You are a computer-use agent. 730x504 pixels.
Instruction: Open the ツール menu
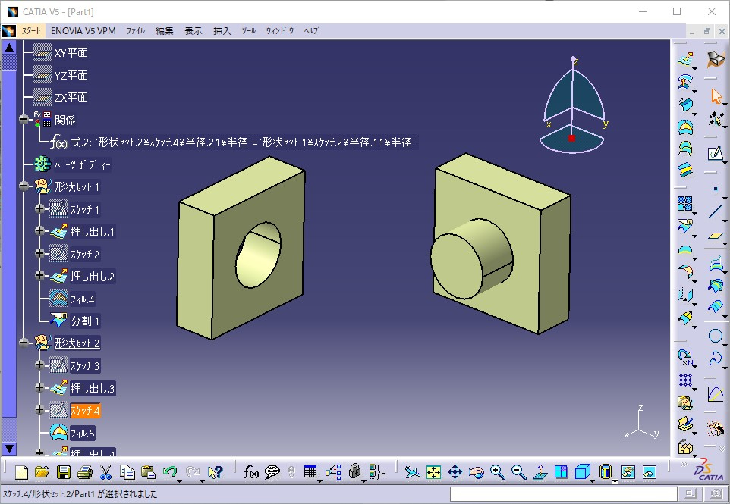[249, 30]
